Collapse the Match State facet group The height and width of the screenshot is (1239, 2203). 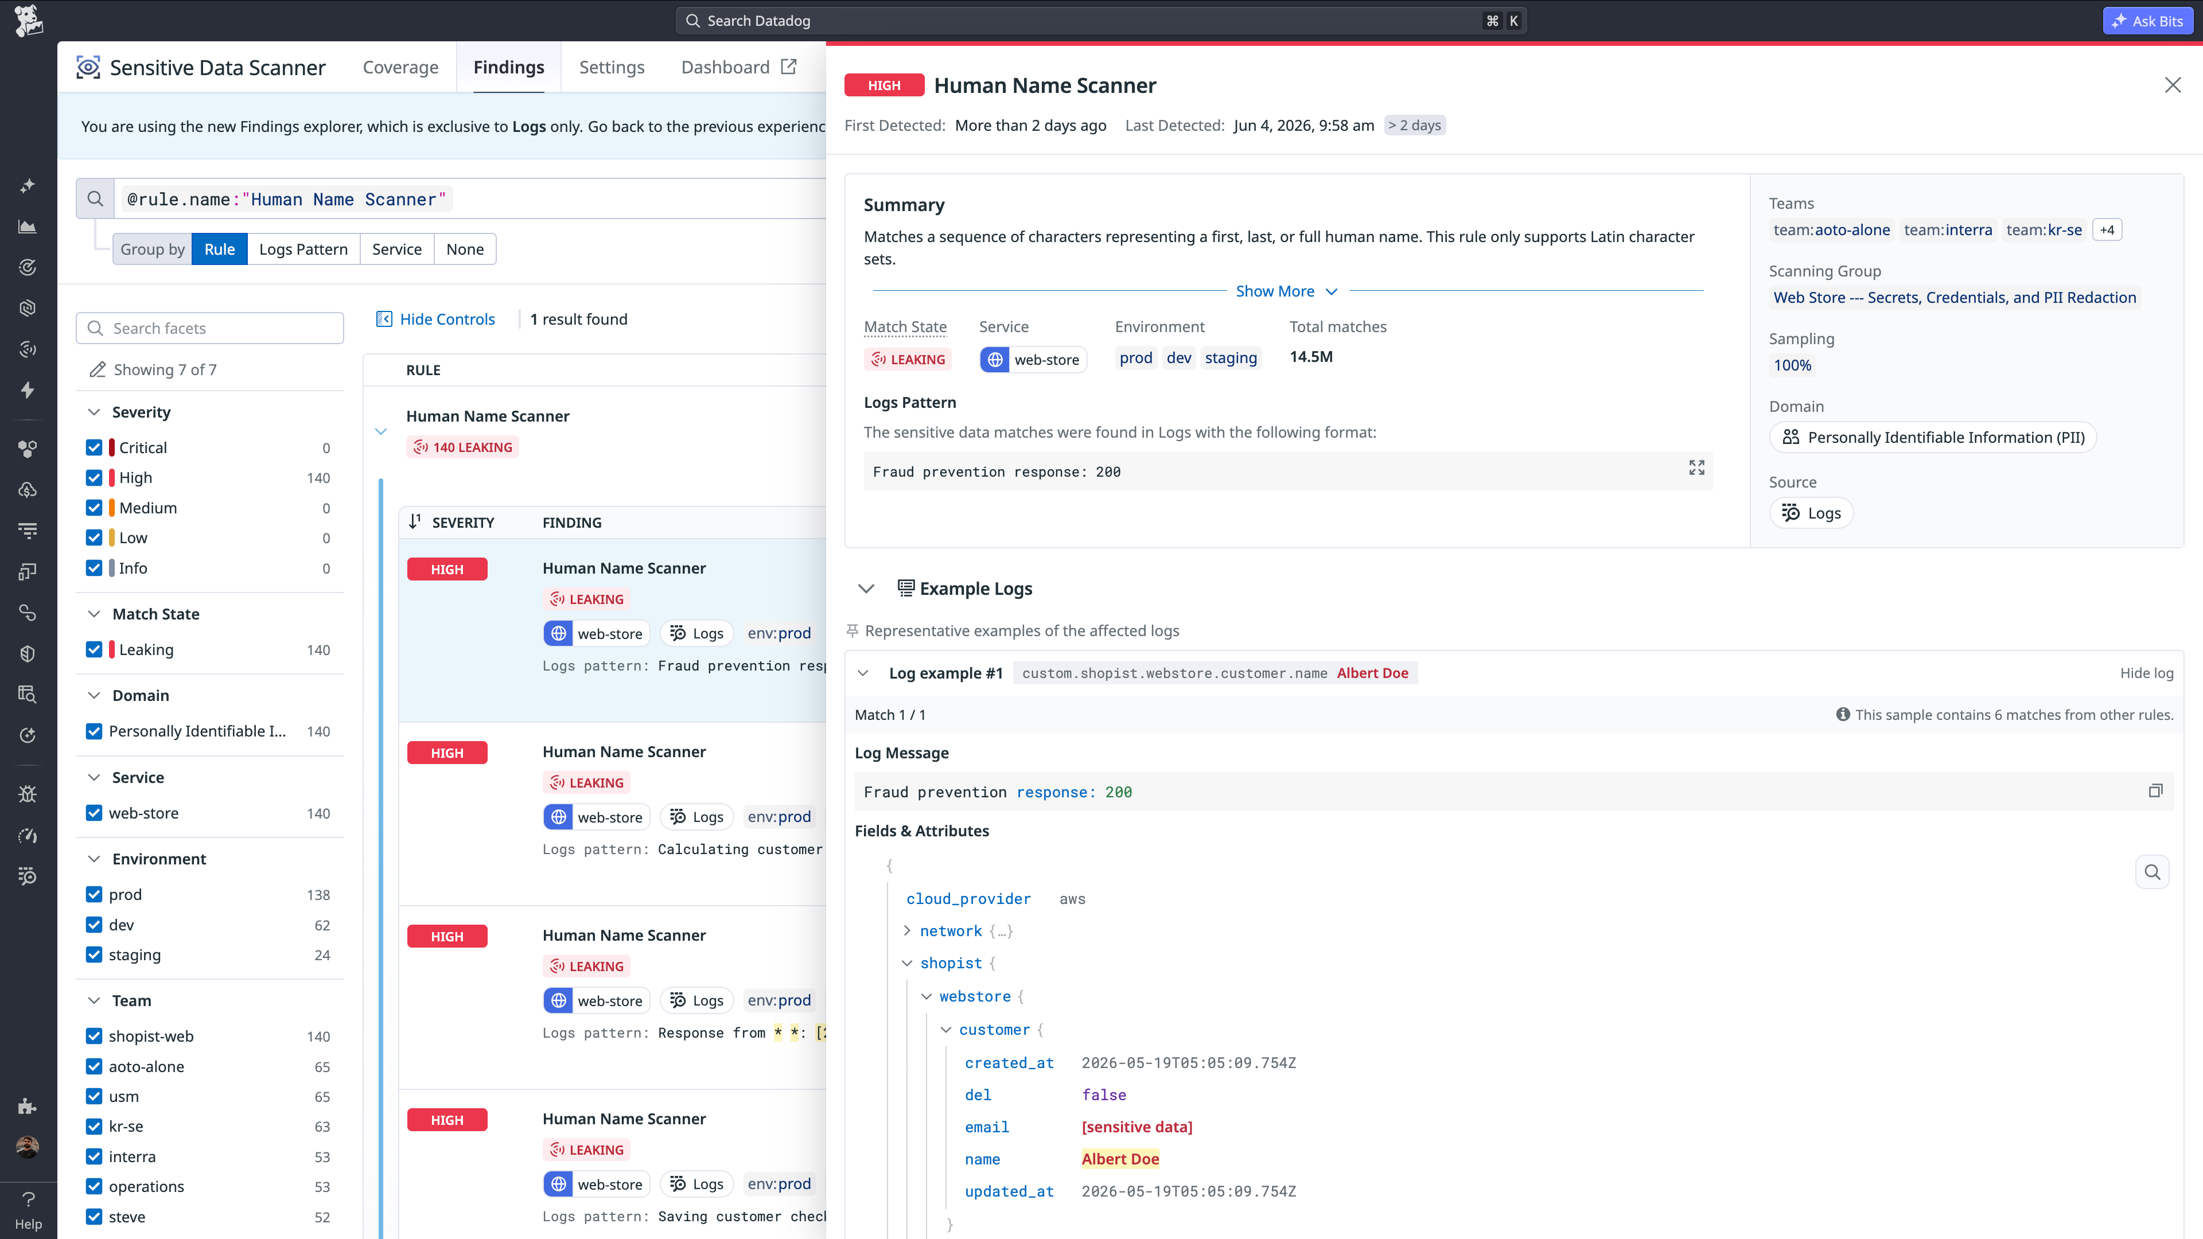(94, 614)
